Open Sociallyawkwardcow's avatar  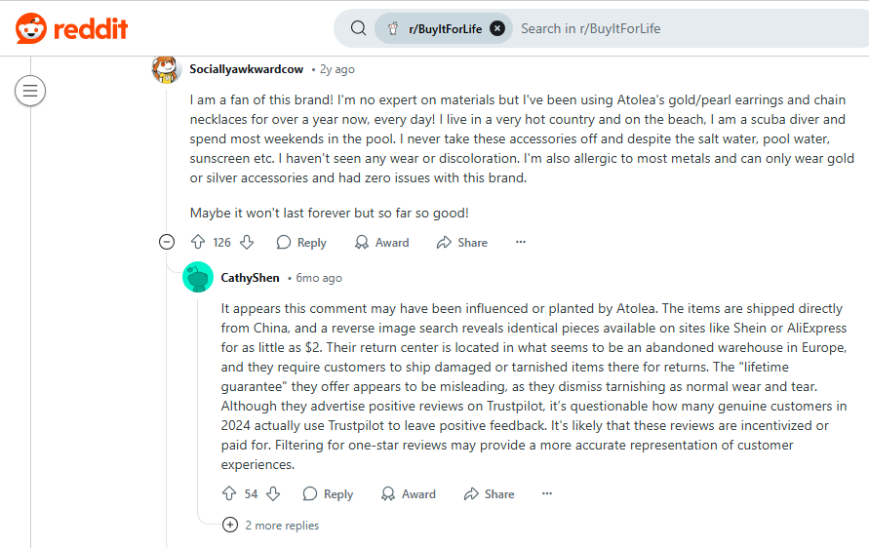(x=166, y=69)
